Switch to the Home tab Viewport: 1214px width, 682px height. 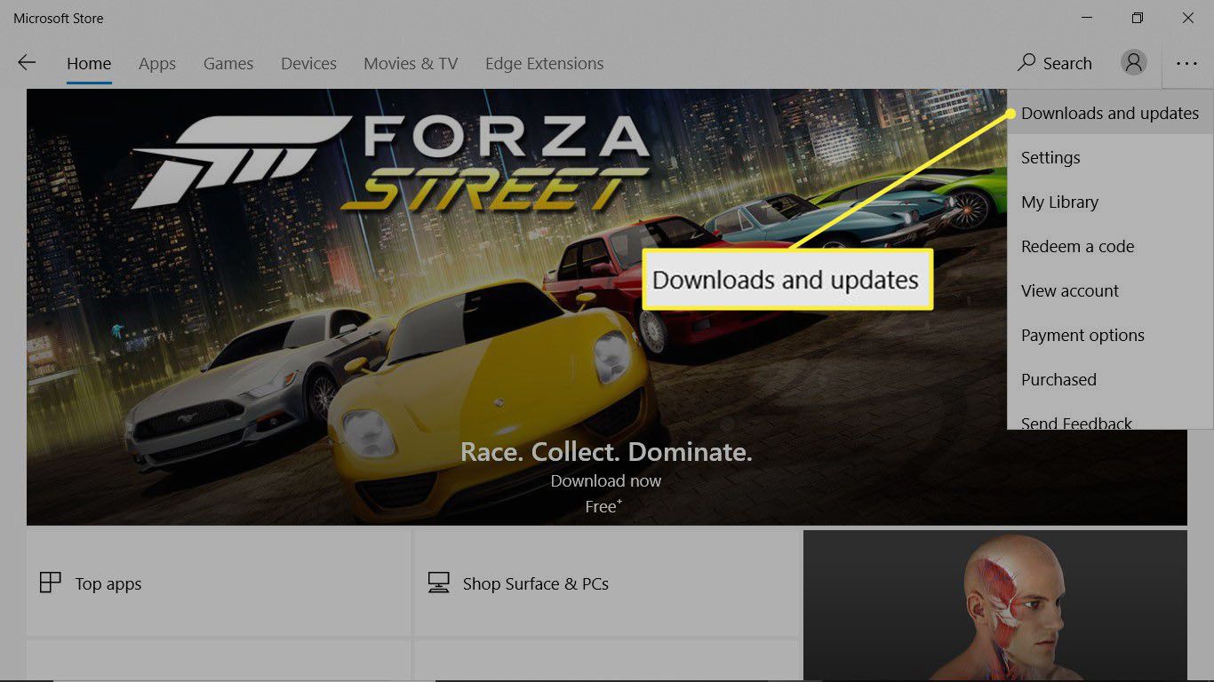click(89, 64)
